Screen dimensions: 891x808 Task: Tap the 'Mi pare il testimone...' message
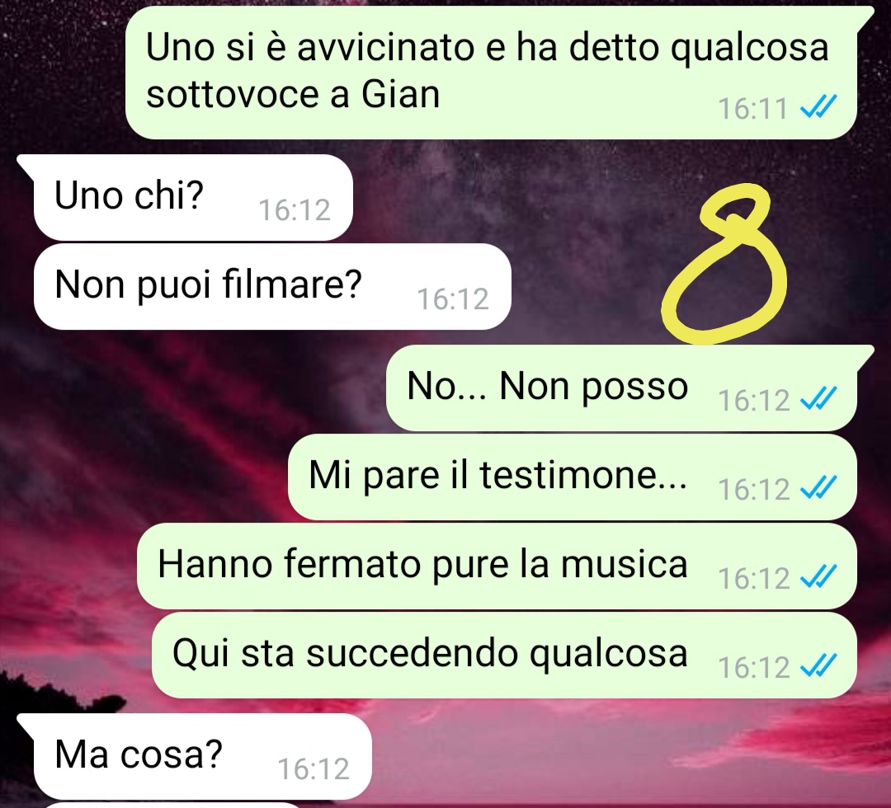(x=573, y=477)
